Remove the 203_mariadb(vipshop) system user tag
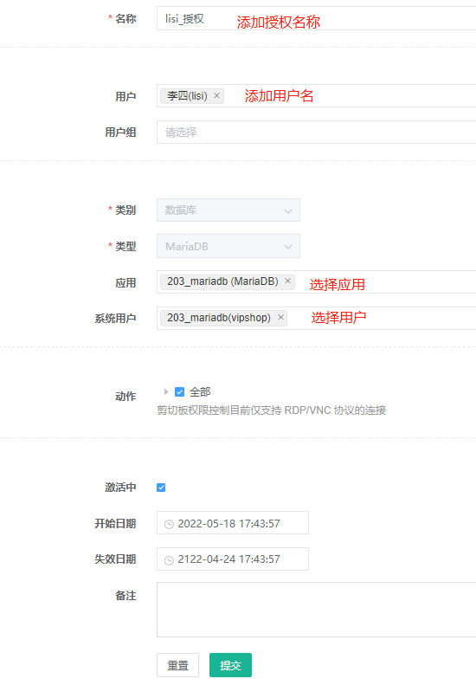 pos(280,318)
